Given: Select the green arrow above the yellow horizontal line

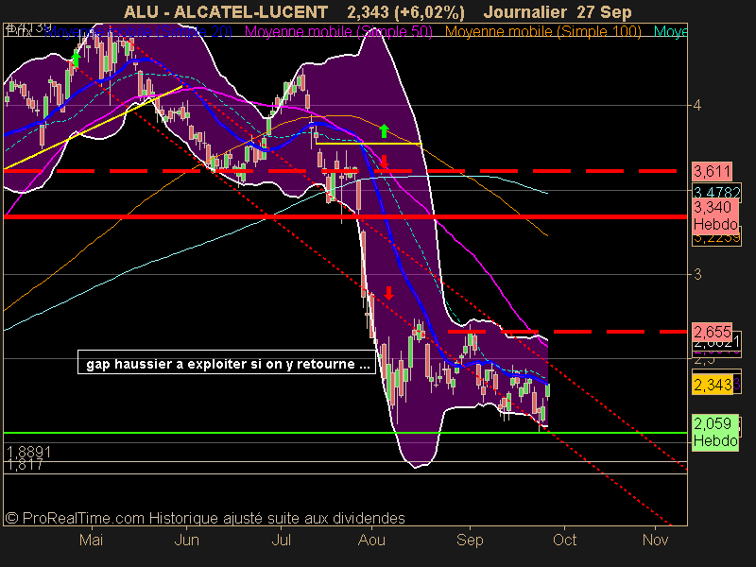Looking at the screenshot, I should click(x=384, y=130).
